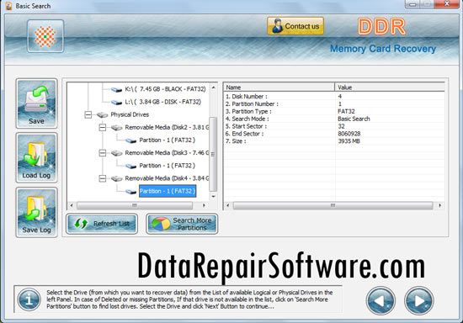Click drive icon beside K:\ entry
463x323 pixels.
(117, 89)
